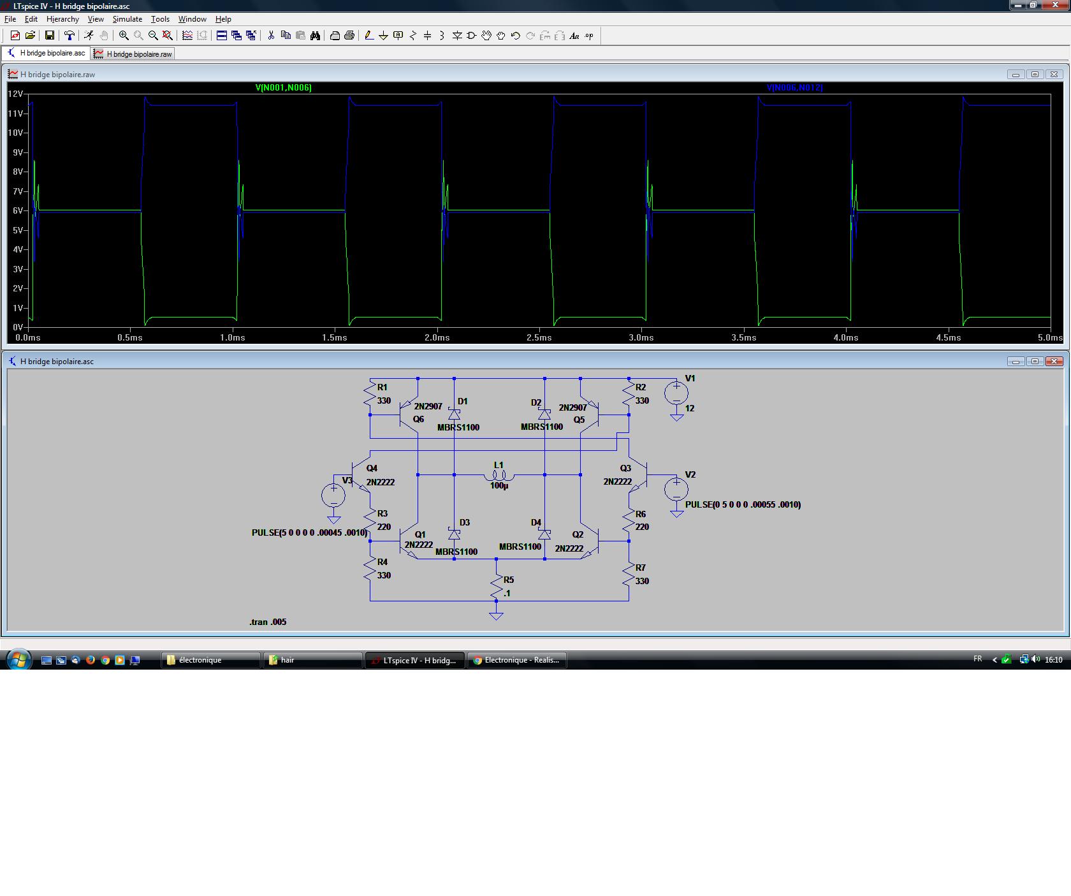Click the blue V(N006,N012) trace label

(794, 87)
